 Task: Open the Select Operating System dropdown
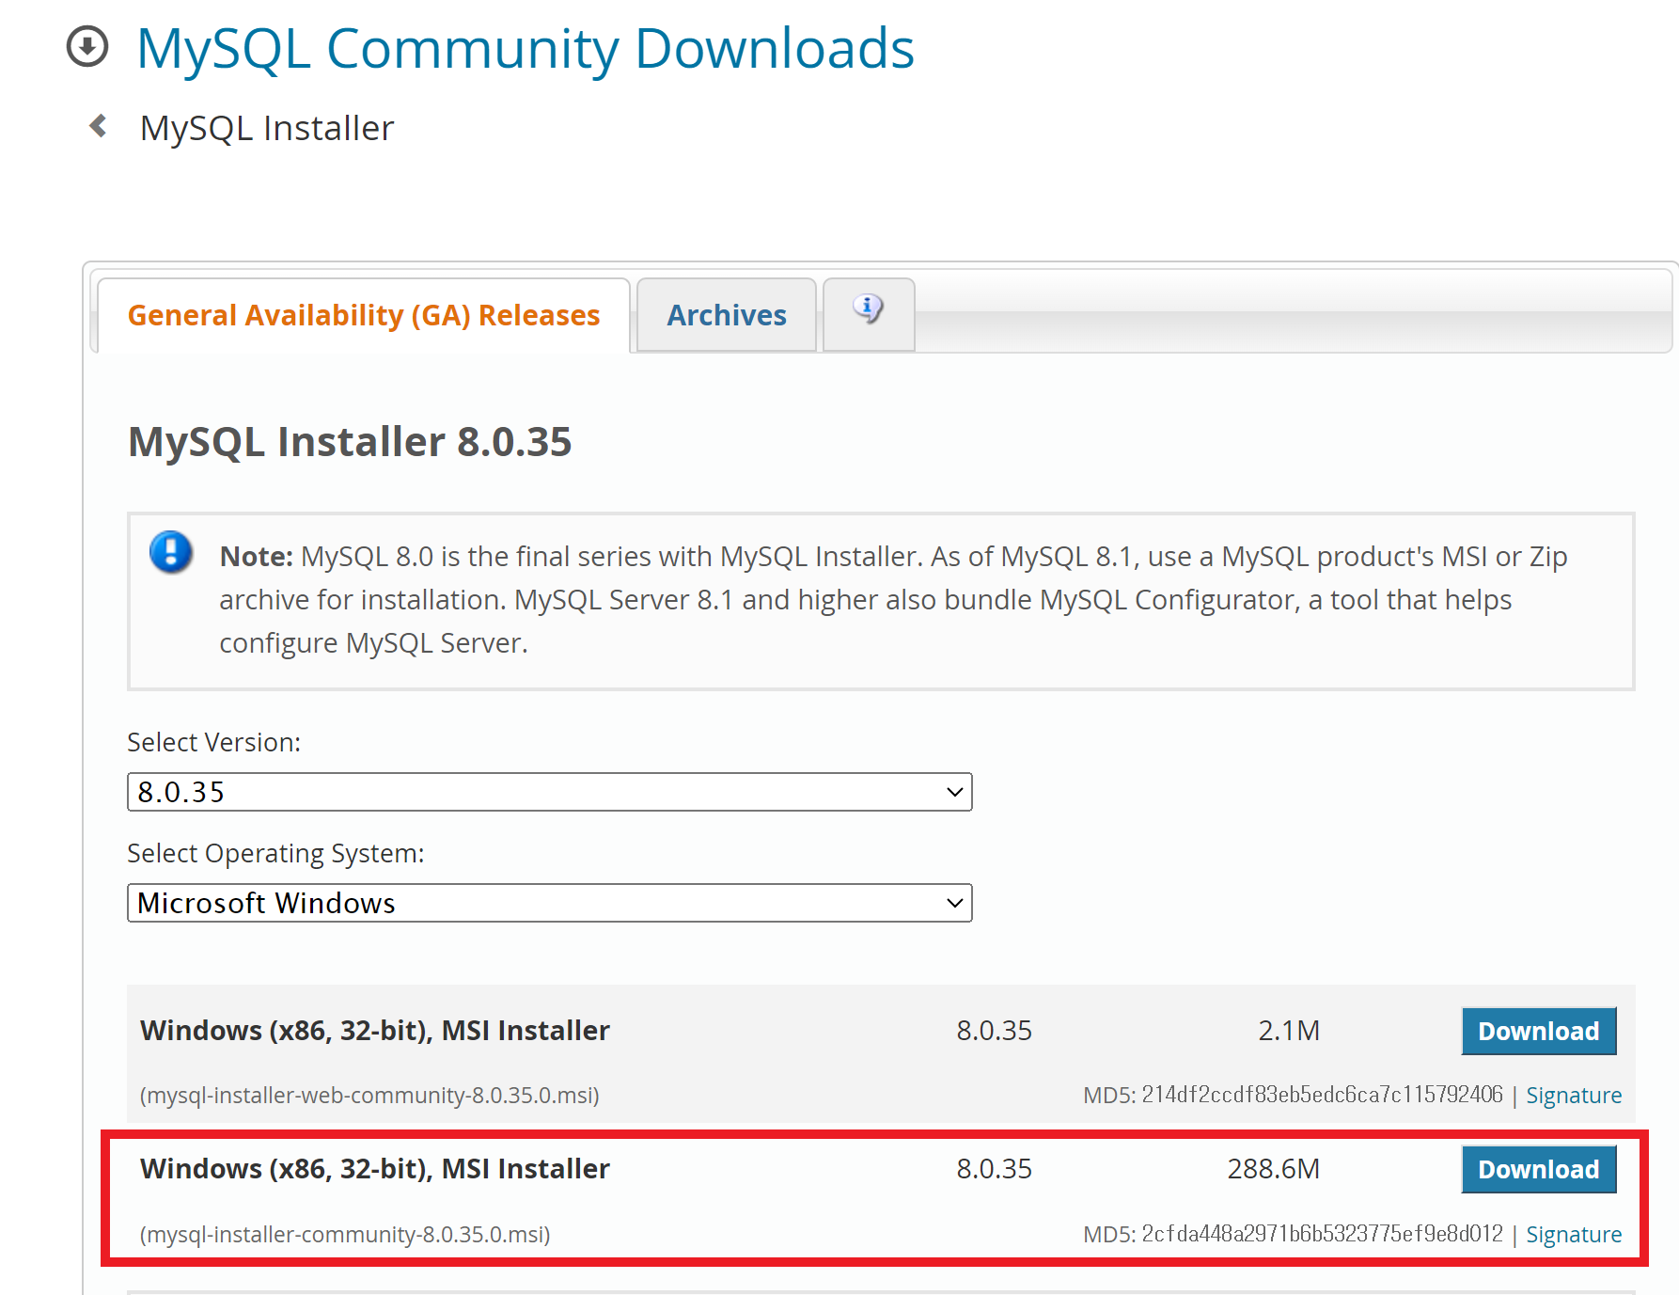click(x=550, y=903)
